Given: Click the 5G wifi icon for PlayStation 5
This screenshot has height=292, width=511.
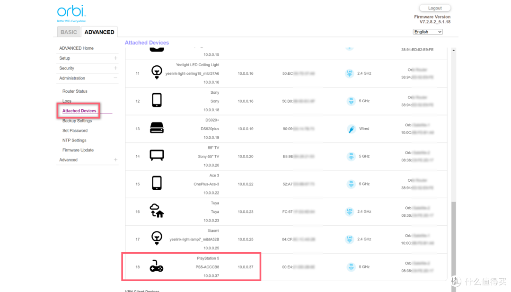Looking at the screenshot, I should coord(351,267).
